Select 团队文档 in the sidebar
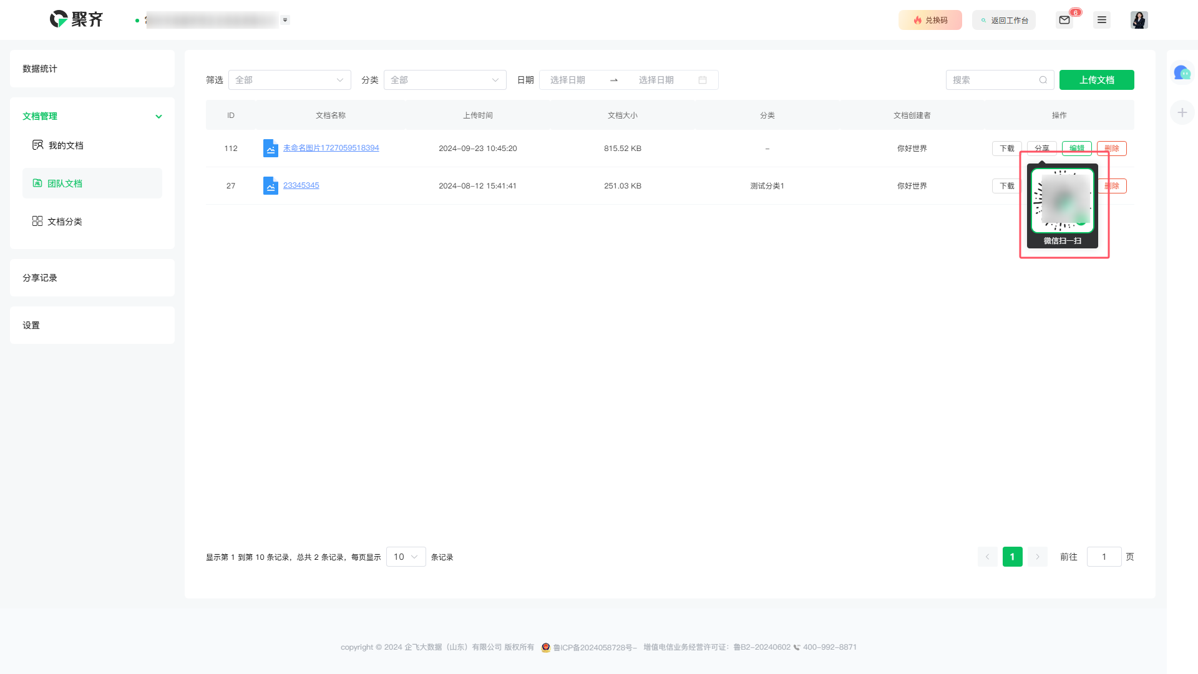This screenshot has height=674, width=1198. click(x=92, y=183)
